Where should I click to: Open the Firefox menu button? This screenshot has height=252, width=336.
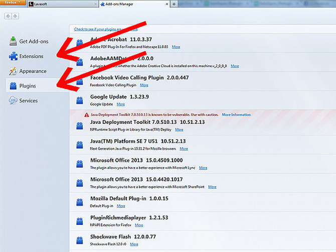coord(13,3)
